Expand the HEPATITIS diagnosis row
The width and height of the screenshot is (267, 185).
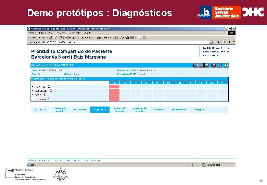(x=33, y=87)
